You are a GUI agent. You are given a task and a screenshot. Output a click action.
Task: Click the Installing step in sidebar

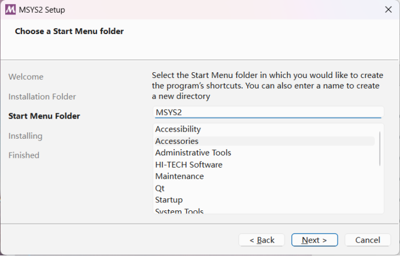(x=25, y=136)
